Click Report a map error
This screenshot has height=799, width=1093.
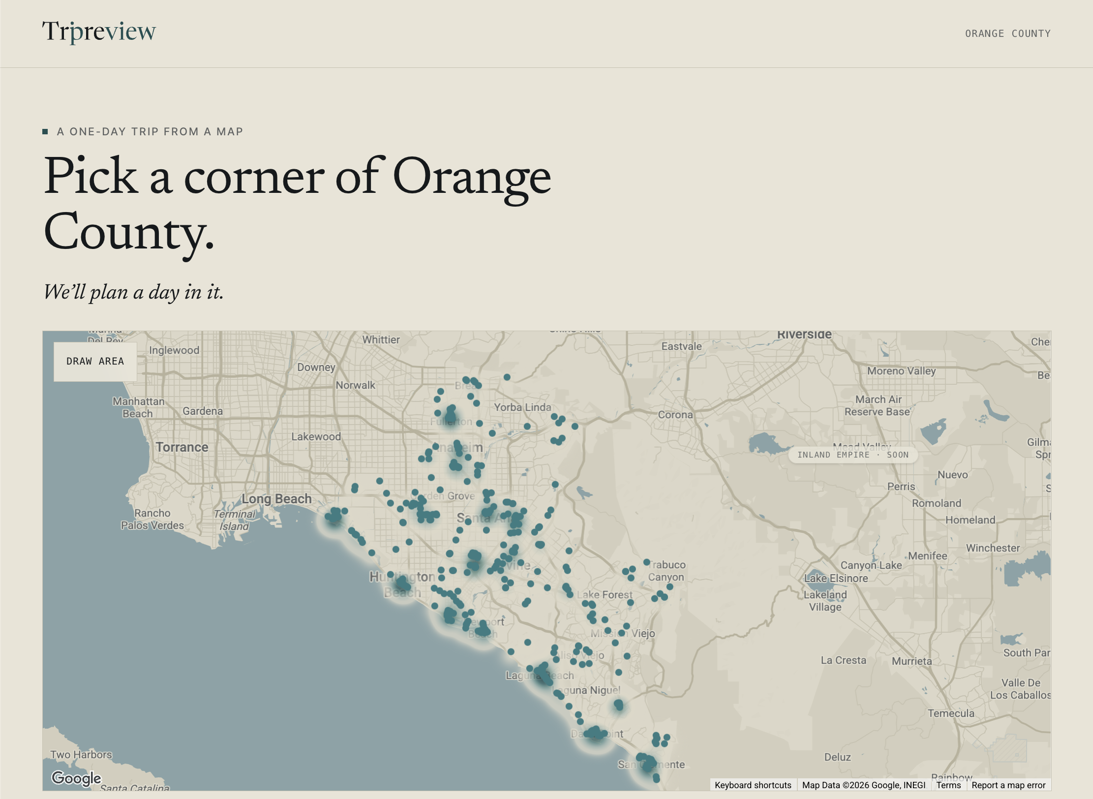[1008, 785]
